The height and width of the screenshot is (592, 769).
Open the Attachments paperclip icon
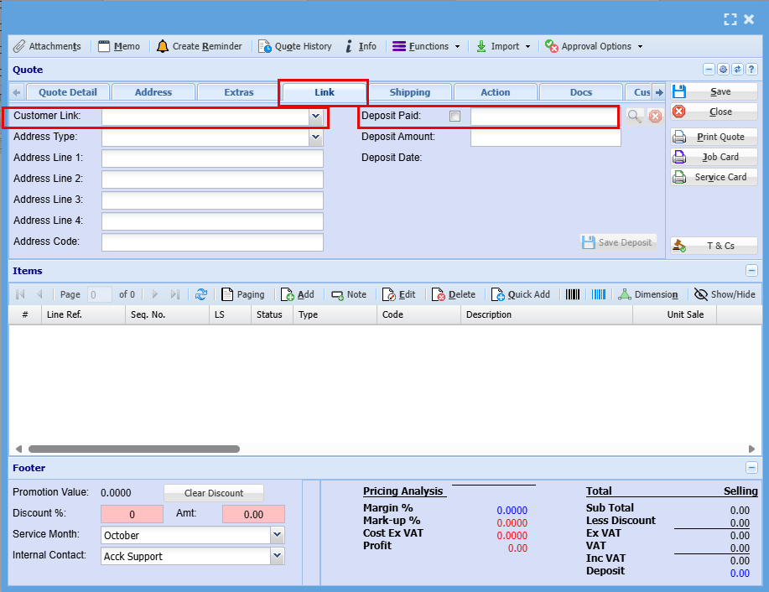pyautogui.click(x=19, y=46)
